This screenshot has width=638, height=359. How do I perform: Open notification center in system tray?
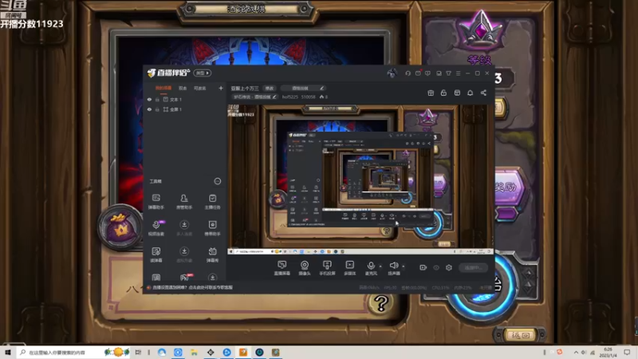627,352
